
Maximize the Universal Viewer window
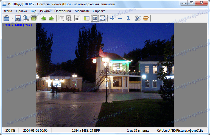point(191,3)
